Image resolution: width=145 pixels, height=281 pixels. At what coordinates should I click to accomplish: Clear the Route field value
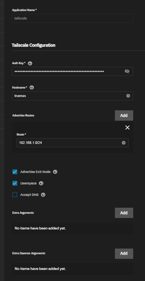(124, 143)
